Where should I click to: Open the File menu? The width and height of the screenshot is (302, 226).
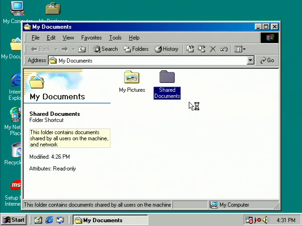pyautogui.click(x=35, y=38)
